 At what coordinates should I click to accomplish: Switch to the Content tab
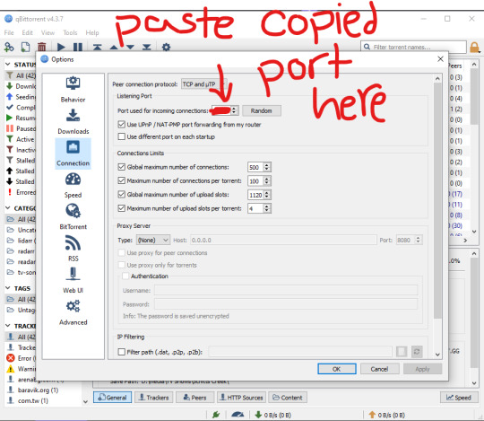[288, 398]
